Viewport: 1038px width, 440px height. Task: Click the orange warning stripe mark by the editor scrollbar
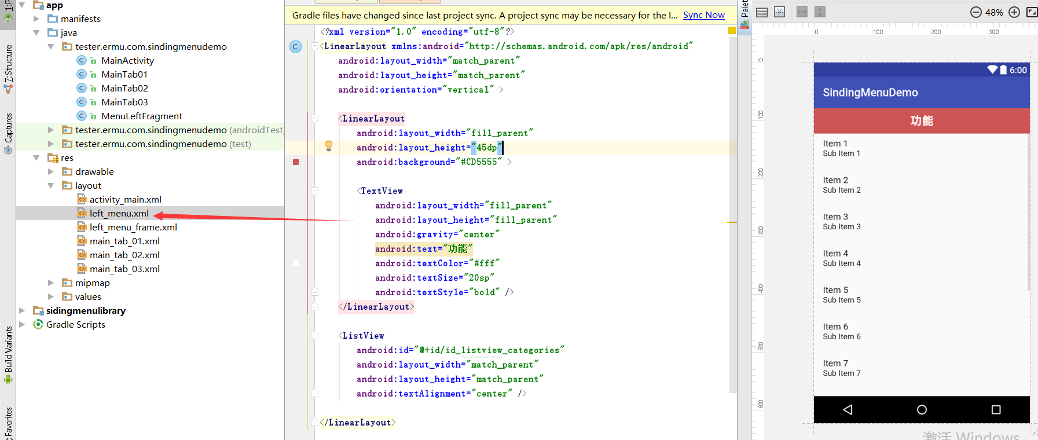732,222
